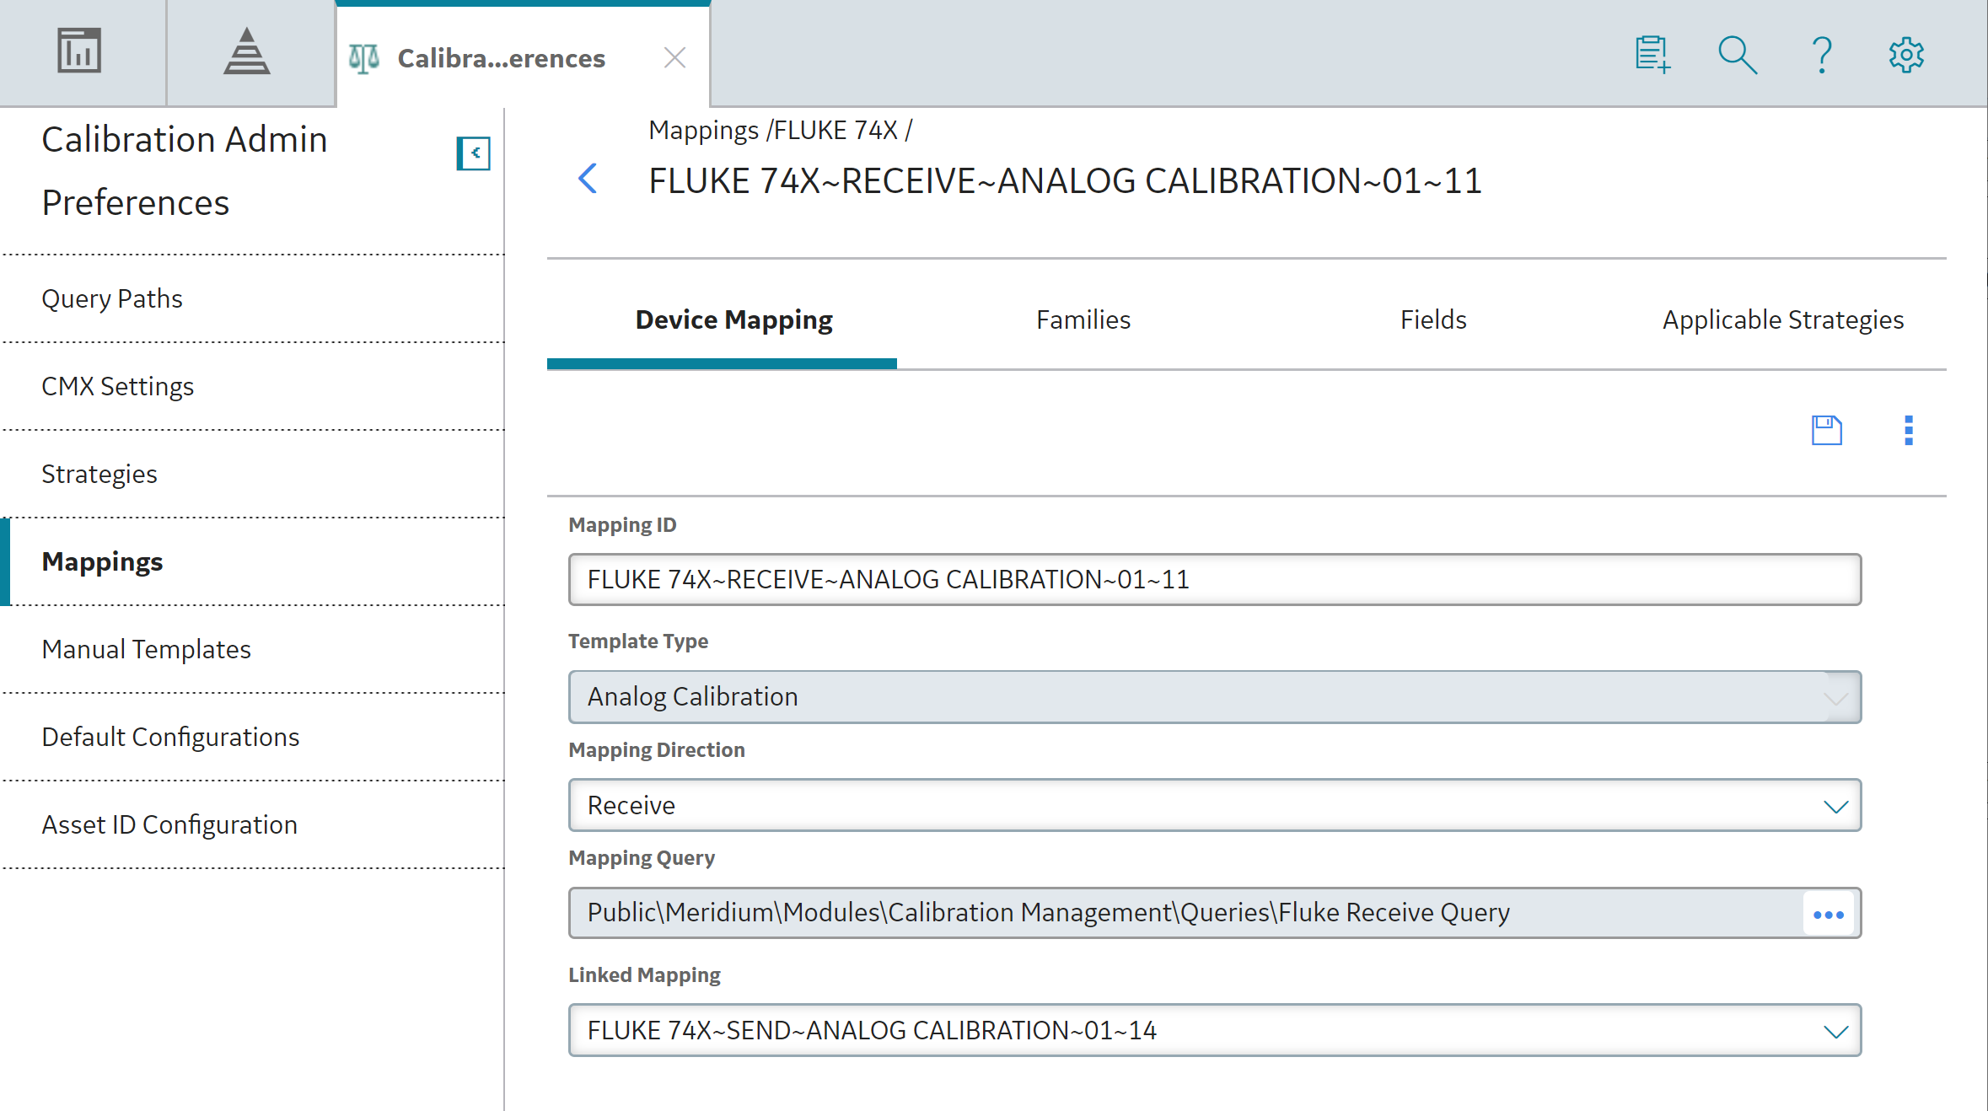
Task: Expand the Linked Mapping dropdown
Action: pos(1215,1030)
